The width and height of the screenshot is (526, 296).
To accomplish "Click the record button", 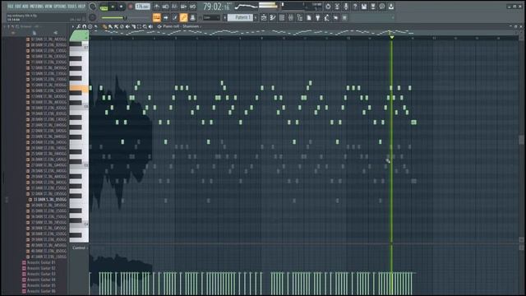I will [131, 7].
